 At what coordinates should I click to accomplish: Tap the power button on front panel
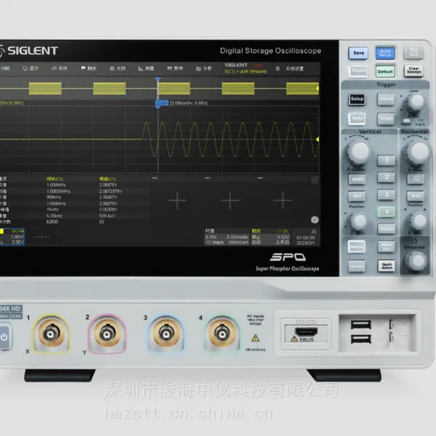click(x=5, y=336)
